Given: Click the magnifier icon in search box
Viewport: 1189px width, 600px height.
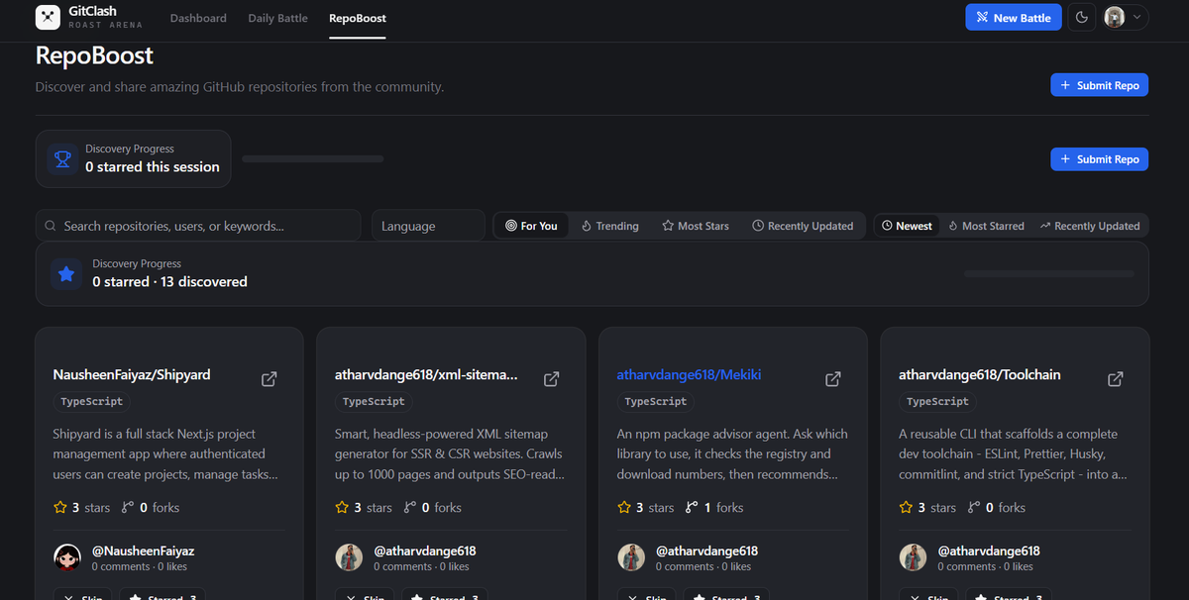Looking at the screenshot, I should coord(51,226).
